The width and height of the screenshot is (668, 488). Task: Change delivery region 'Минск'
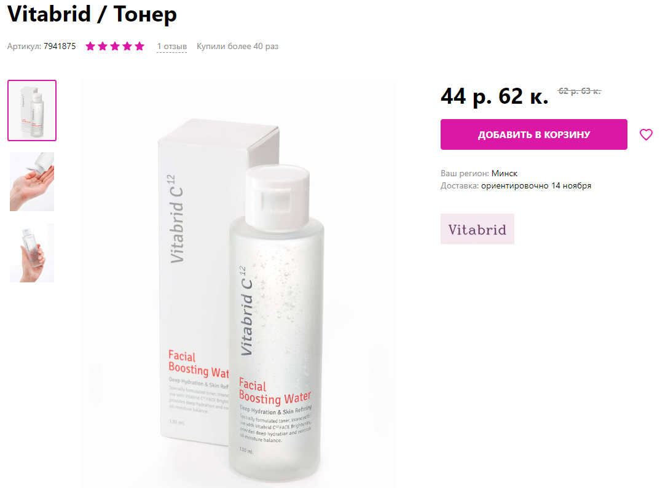tap(505, 173)
